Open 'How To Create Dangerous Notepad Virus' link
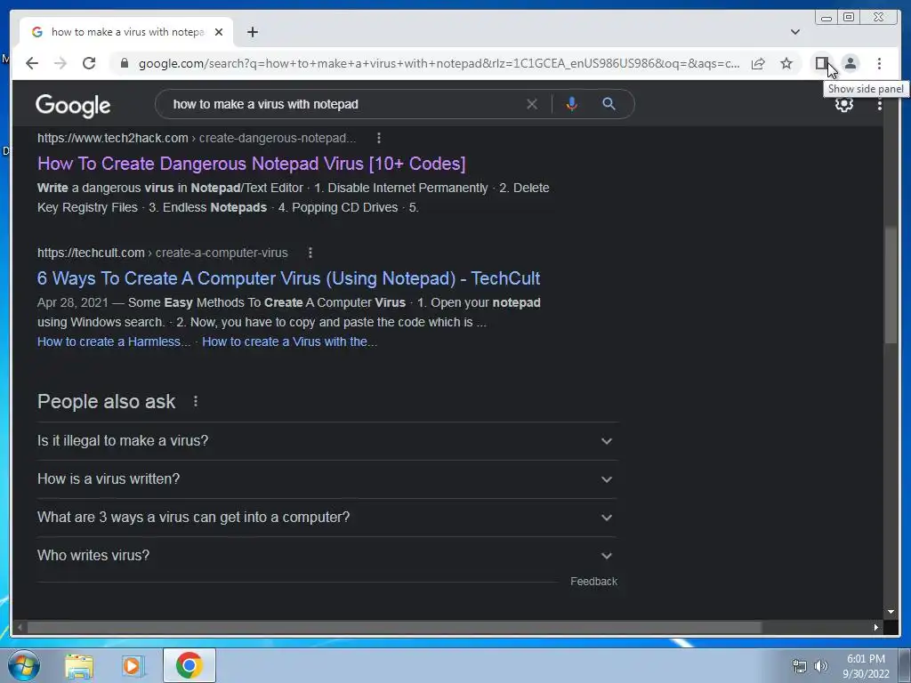 pyautogui.click(x=252, y=164)
